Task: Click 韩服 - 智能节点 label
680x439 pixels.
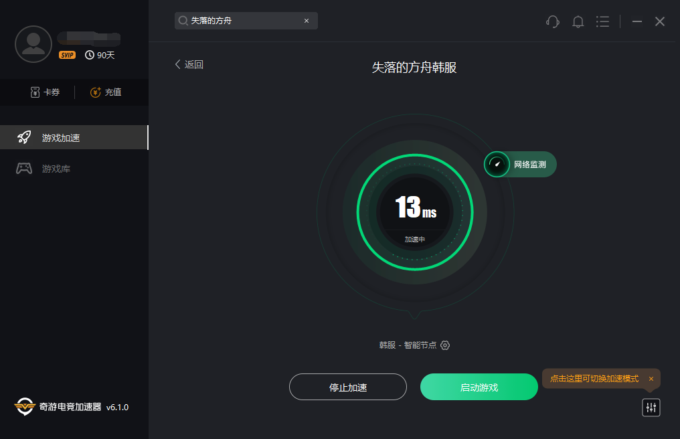Action: (x=408, y=345)
